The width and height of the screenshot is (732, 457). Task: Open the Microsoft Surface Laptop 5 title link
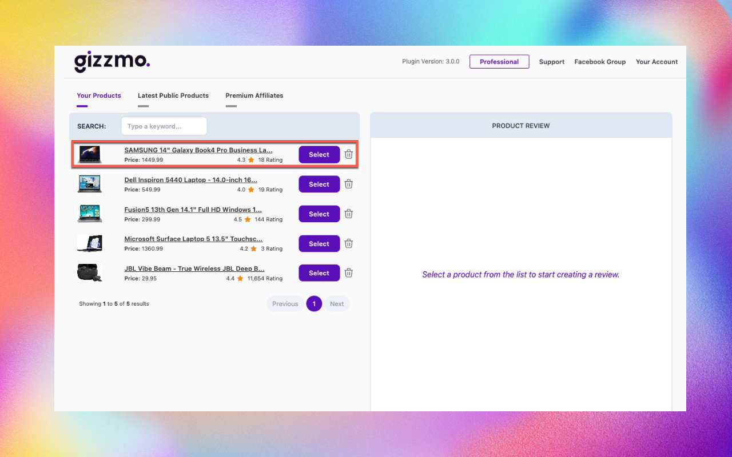pyautogui.click(x=194, y=239)
